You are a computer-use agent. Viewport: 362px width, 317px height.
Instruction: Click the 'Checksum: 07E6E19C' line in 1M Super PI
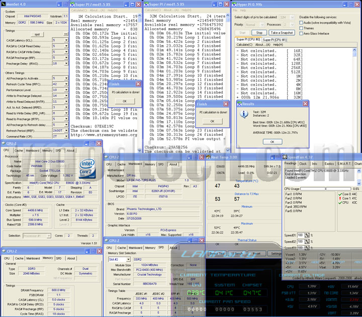pyautogui.click(x=92, y=126)
